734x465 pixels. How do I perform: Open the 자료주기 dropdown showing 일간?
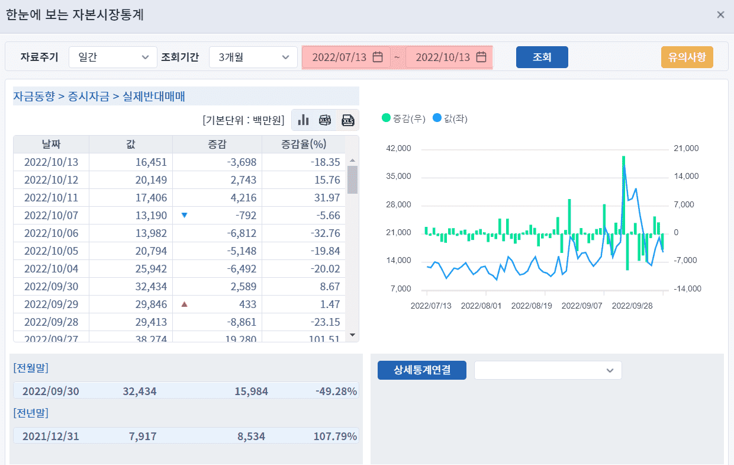(x=113, y=57)
